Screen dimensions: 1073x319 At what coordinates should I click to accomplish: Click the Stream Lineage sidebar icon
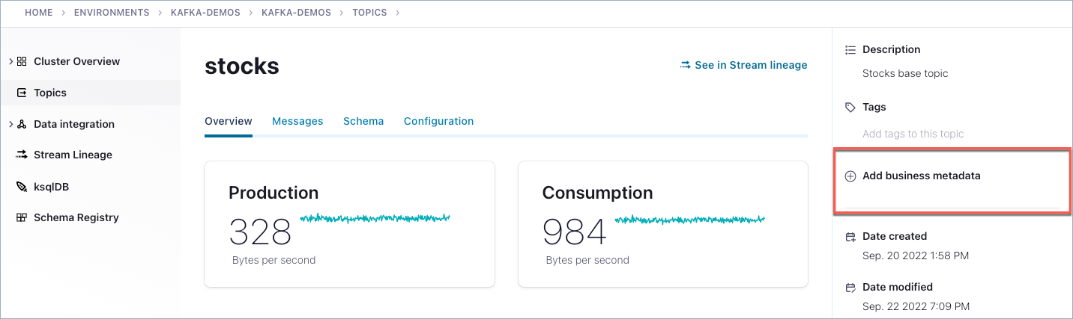[x=21, y=155]
